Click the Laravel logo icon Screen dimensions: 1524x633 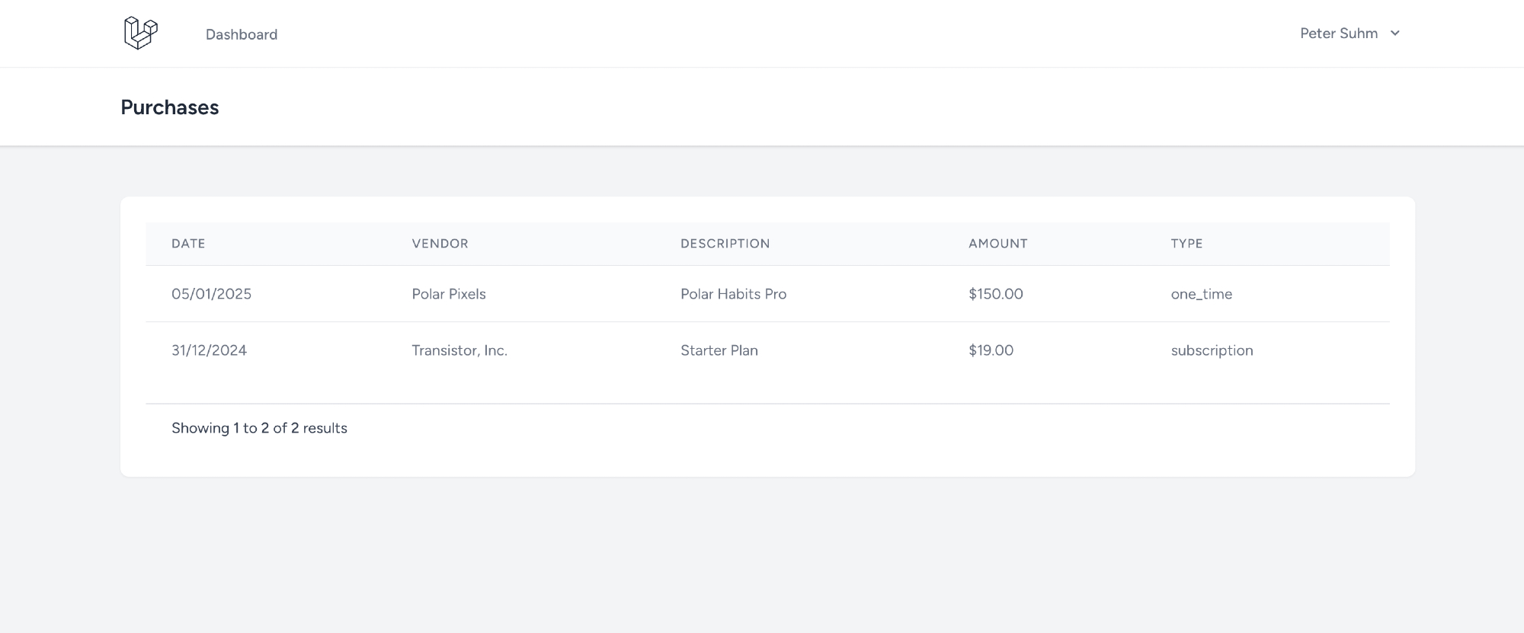click(140, 34)
